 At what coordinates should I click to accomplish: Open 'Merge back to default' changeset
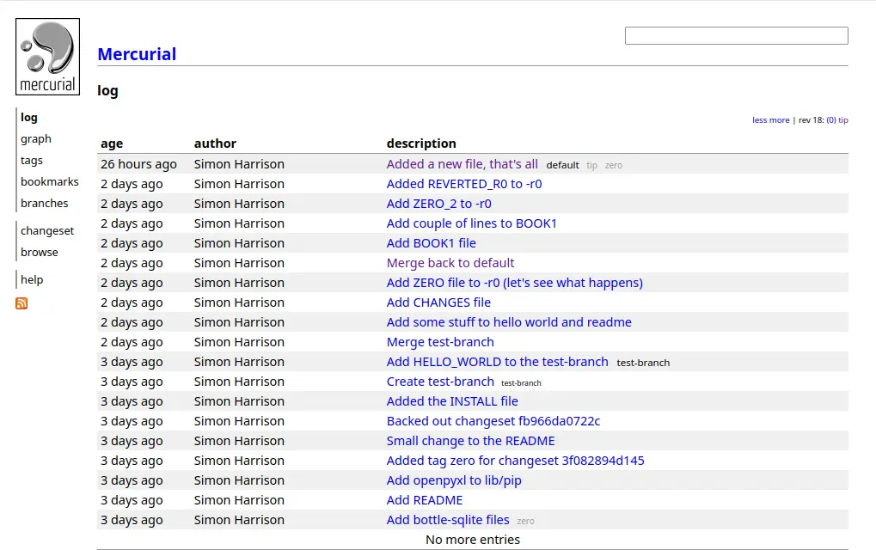pos(450,263)
